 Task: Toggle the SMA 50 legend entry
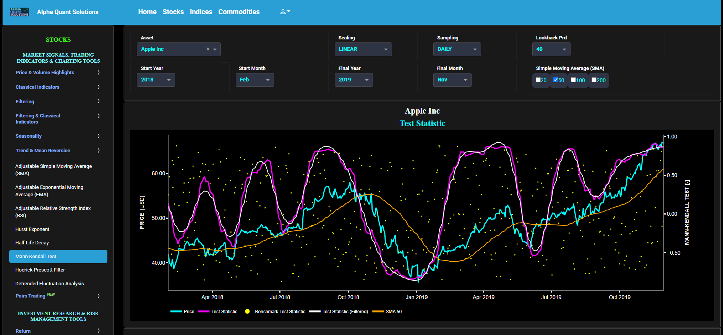387,312
